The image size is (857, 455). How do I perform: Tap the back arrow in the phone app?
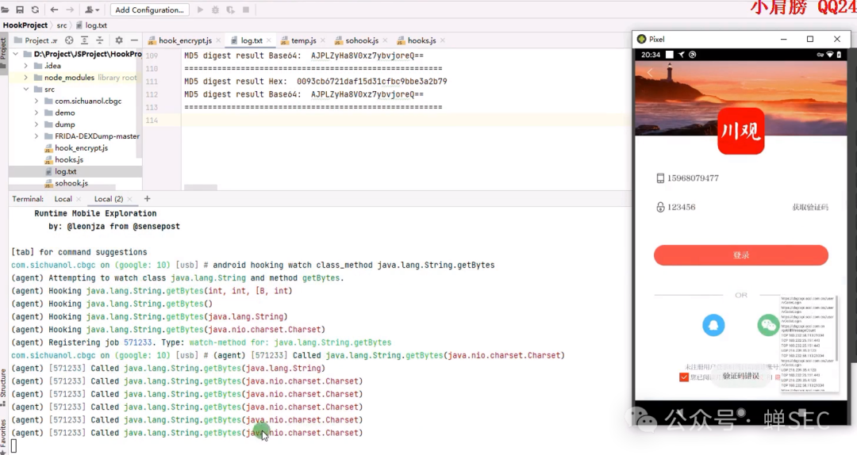coord(650,73)
